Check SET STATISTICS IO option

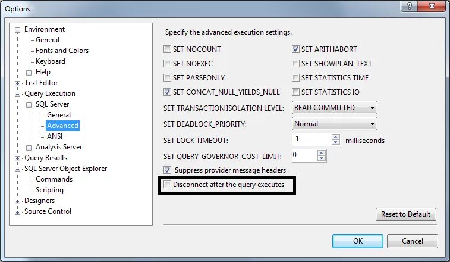pos(295,92)
